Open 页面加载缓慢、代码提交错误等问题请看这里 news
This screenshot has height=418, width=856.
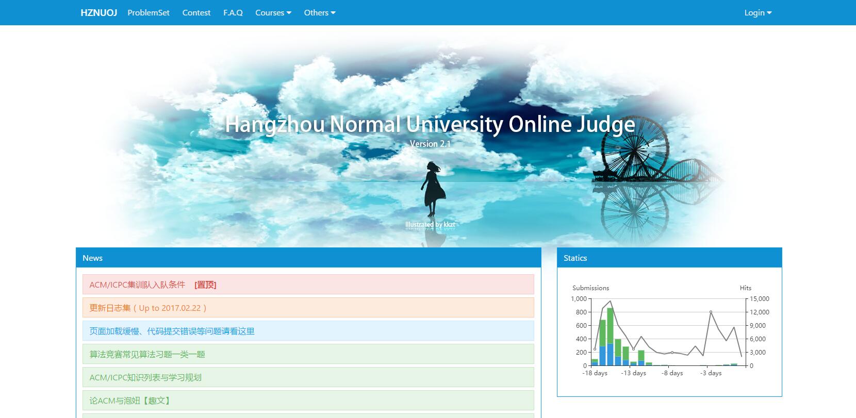tap(308, 331)
